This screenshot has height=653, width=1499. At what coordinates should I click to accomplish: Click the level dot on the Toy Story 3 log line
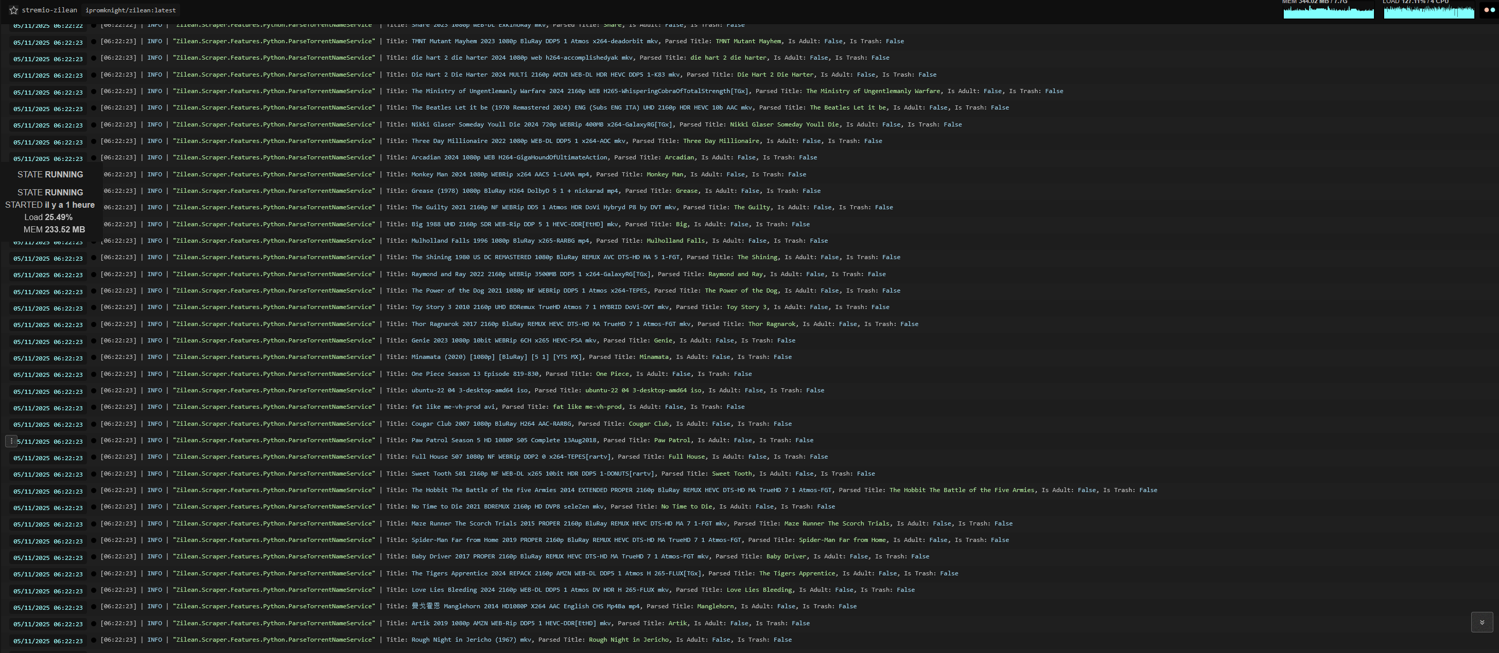pos(94,307)
